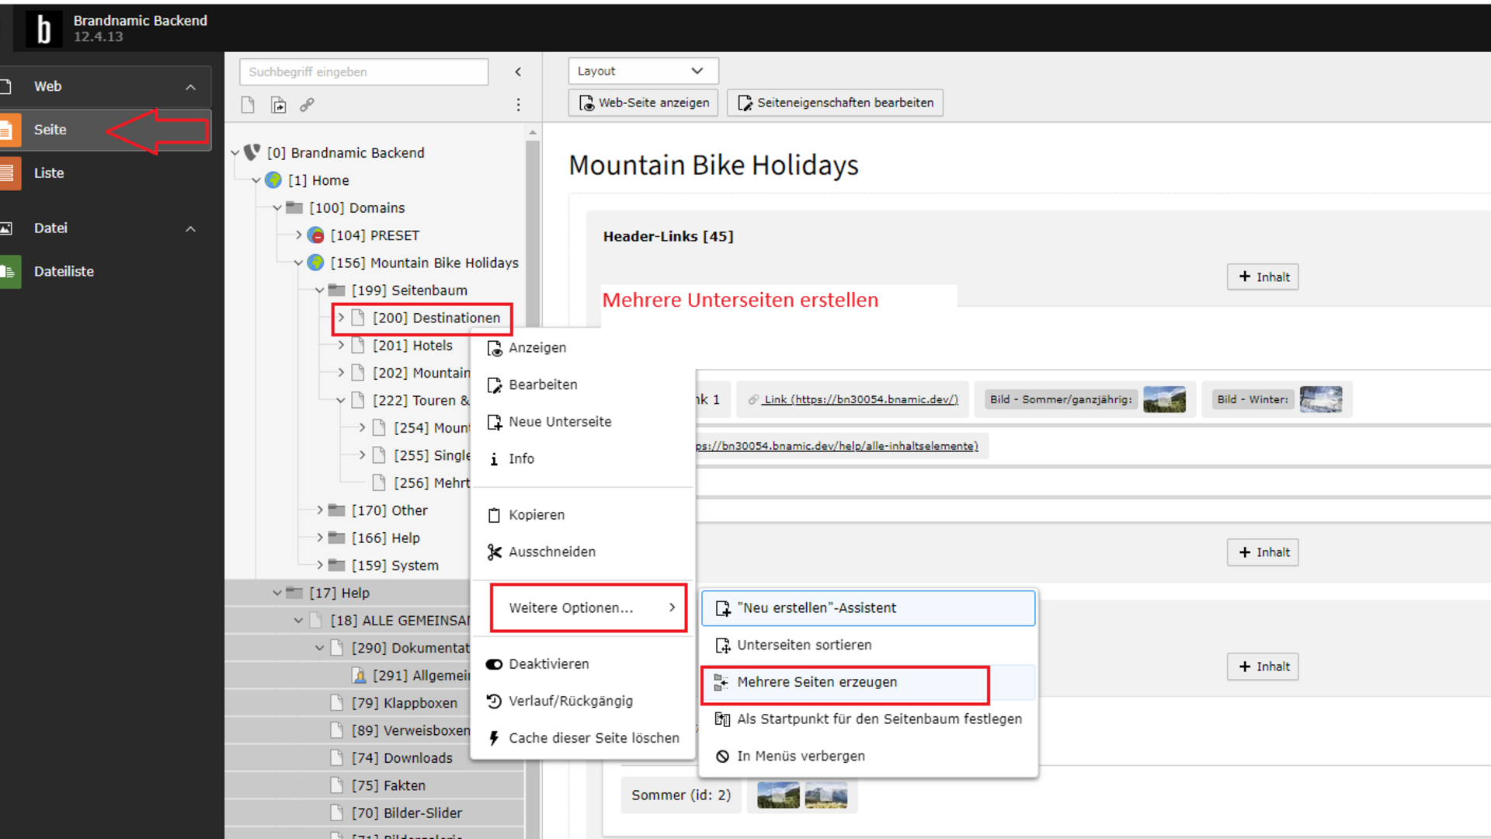Select In Menüs verbergen option

801,756
